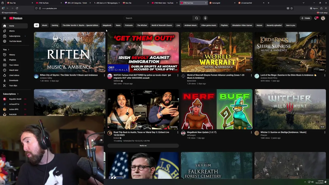Open Watch later list

14,70
